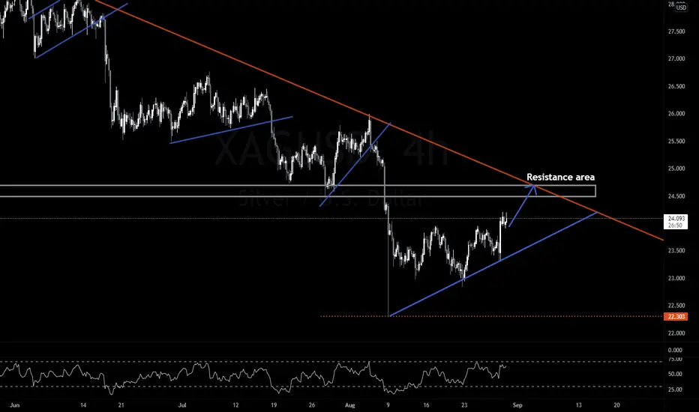Click the 14 date label on time axis

click(83, 405)
